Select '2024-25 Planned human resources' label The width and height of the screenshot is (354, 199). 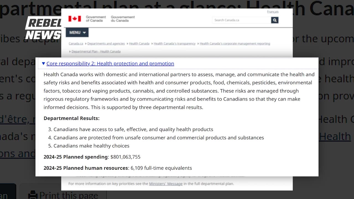[x=86, y=168]
